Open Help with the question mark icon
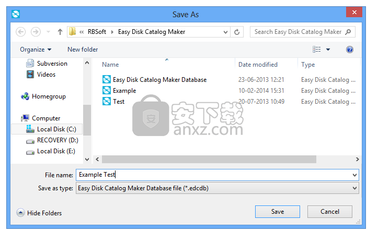 pos(350,50)
